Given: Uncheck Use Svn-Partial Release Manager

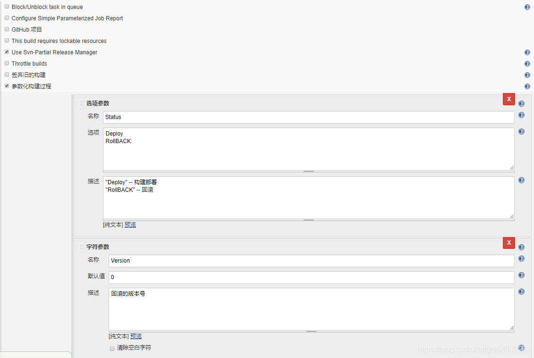Looking at the screenshot, I should tap(7, 52).
